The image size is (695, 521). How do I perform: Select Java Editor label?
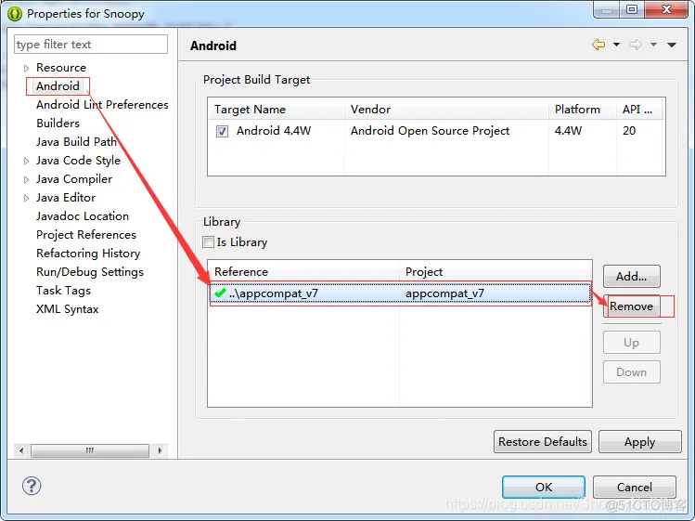66,198
